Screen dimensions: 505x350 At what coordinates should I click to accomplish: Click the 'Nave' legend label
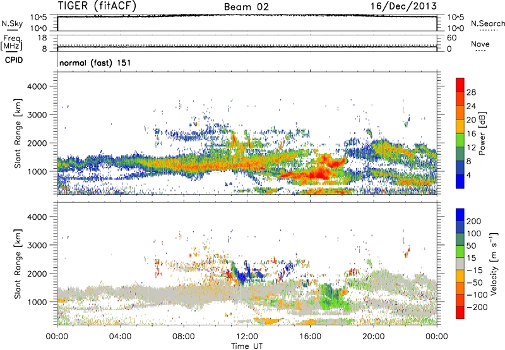(x=480, y=44)
